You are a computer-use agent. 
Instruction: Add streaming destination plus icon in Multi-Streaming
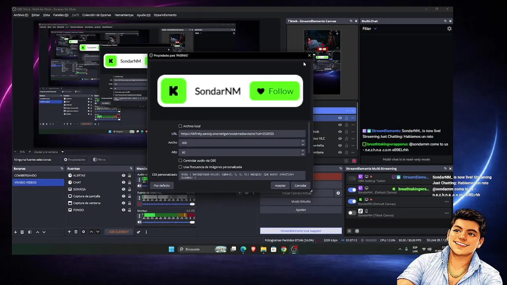pyautogui.click(x=349, y=231)
